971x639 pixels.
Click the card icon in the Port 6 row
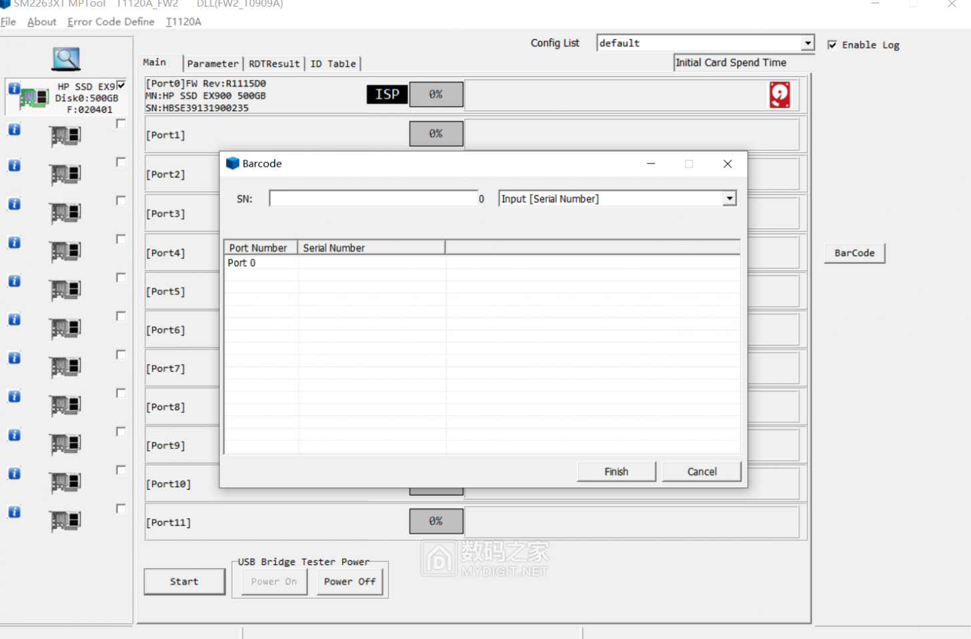tap(65, 328)
